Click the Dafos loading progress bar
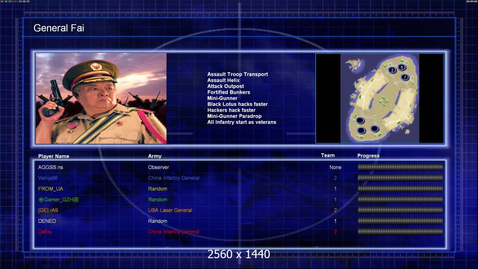The image size is (478, 269). [x=400, y=232]
